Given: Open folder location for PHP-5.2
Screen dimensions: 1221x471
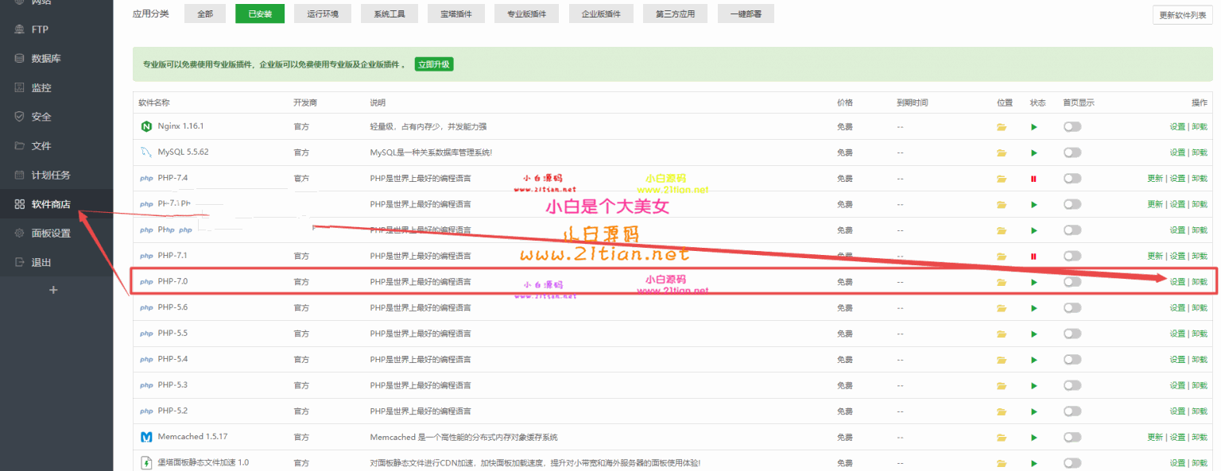Looking at the screenshot, I should pos(1002,411).
